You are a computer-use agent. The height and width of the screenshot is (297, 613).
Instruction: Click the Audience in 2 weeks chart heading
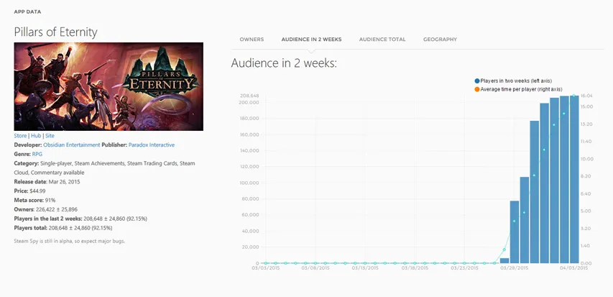click(x=284, y=63)
